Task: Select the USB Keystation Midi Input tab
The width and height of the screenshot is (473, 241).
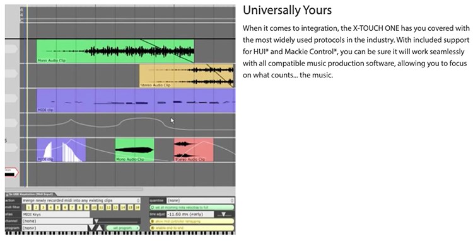Action: click(x=30, y=194)
